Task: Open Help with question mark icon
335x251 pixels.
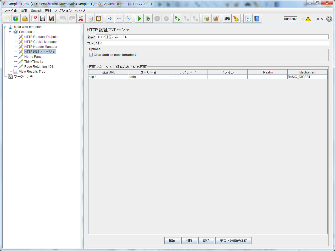Action: pos(257,19)
